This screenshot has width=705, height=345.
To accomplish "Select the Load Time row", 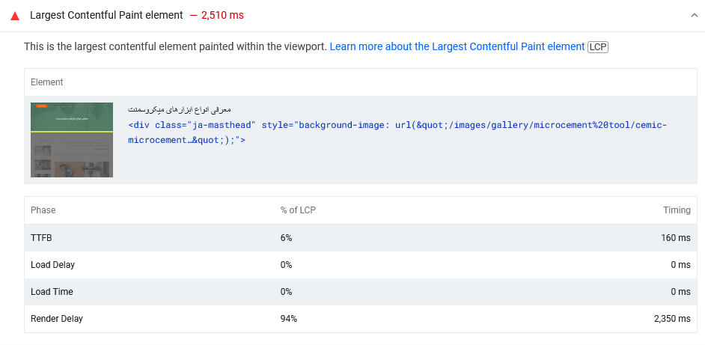I will [52, 292].
